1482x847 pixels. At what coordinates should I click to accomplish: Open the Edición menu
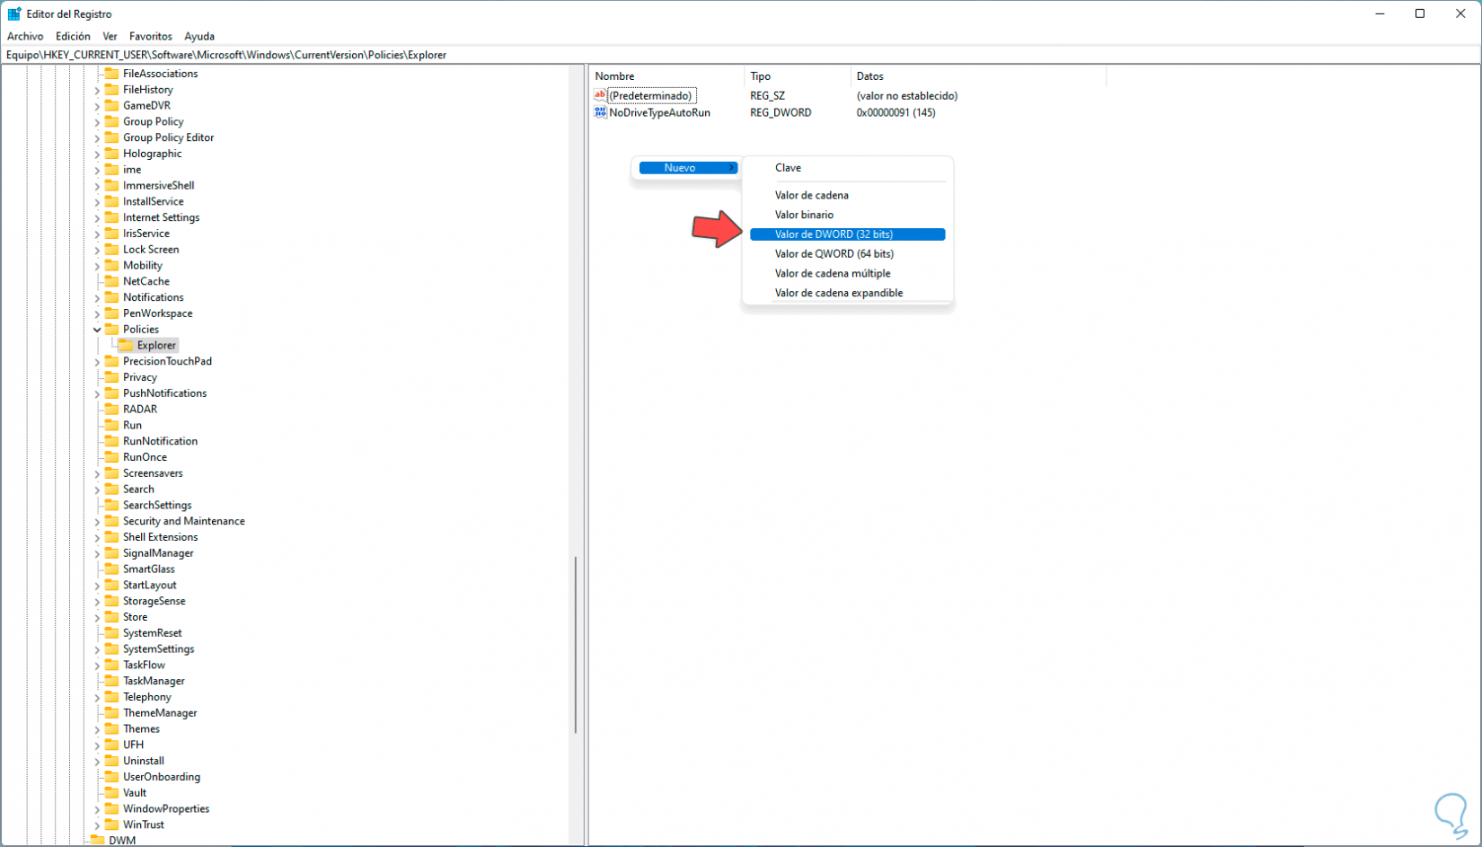coord(73,36)
